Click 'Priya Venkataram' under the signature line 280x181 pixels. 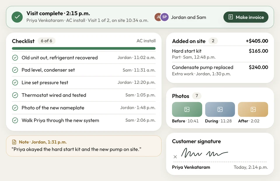point(191,167)
